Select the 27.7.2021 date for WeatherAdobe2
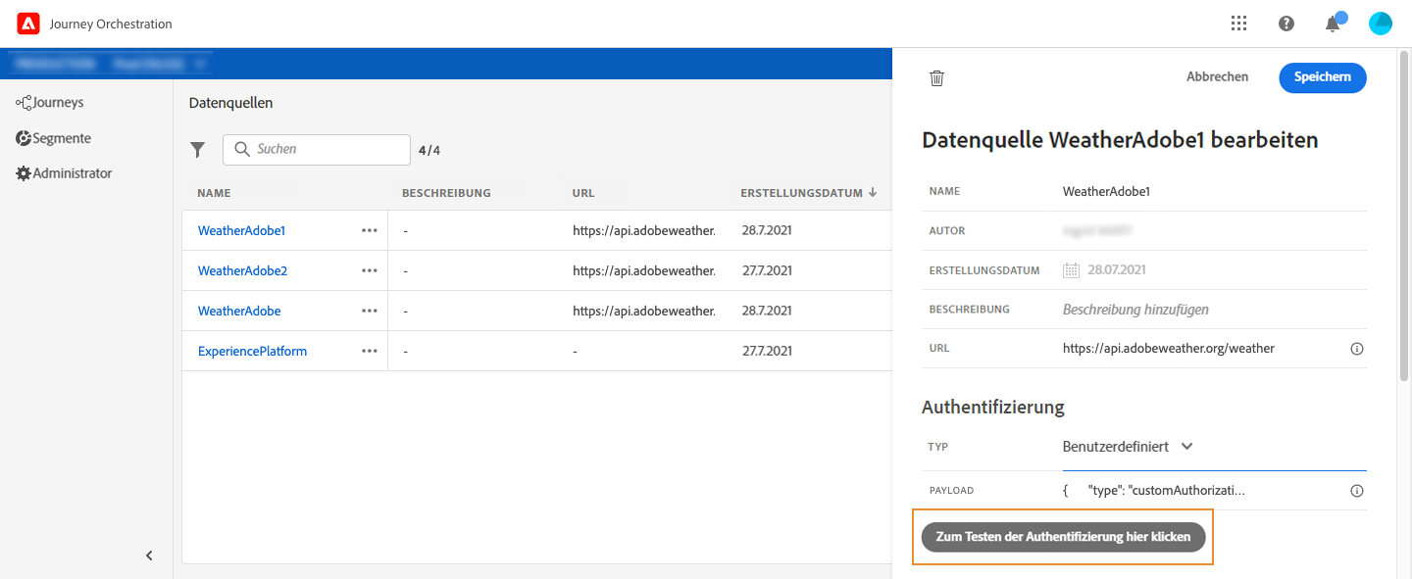Screen dimensions: 1412x579 766,270
